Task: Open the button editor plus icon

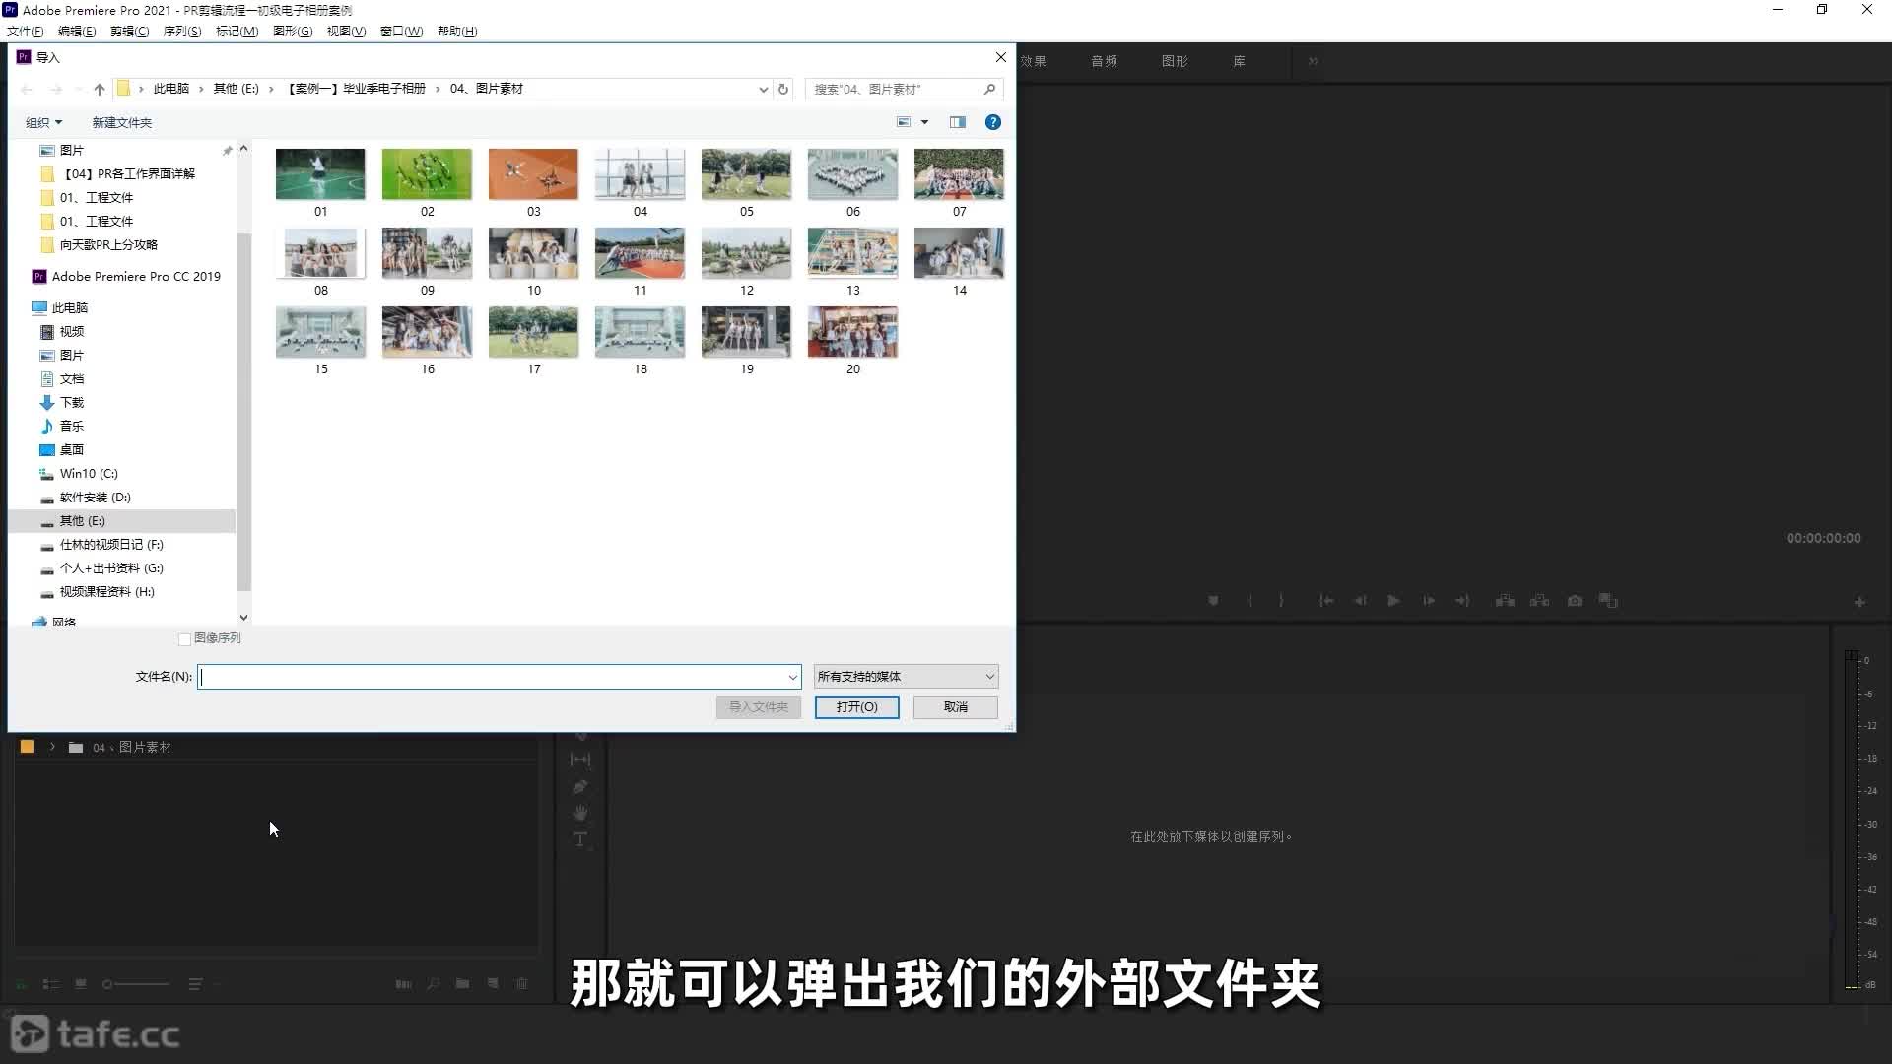Action: tap(1859, 602)
